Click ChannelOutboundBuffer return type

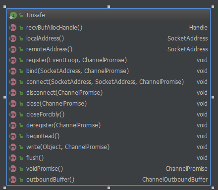click(175, 180)
